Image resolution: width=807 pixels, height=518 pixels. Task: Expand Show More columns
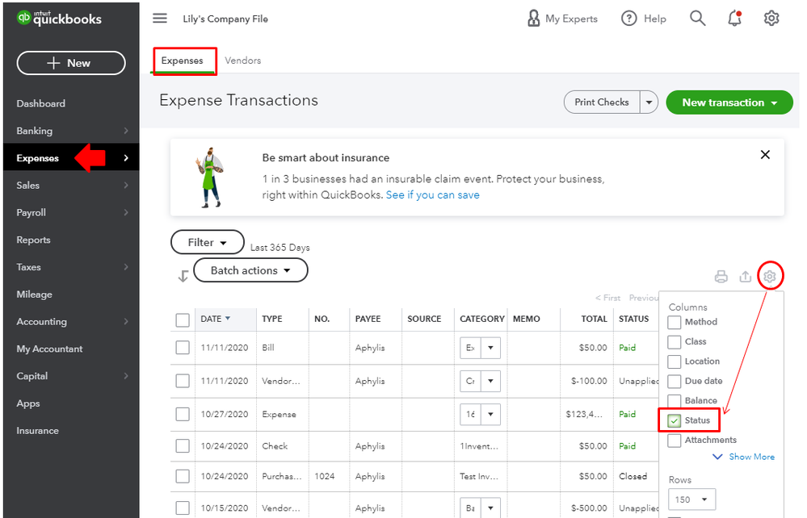[744, 457]
